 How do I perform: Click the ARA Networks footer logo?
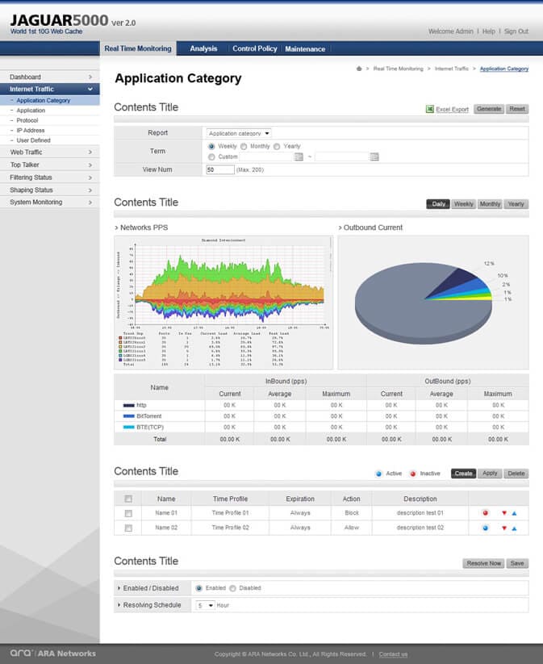(53, 653)
